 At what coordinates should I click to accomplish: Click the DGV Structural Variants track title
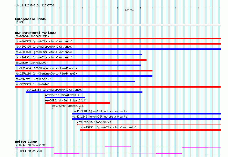(36, 33)
